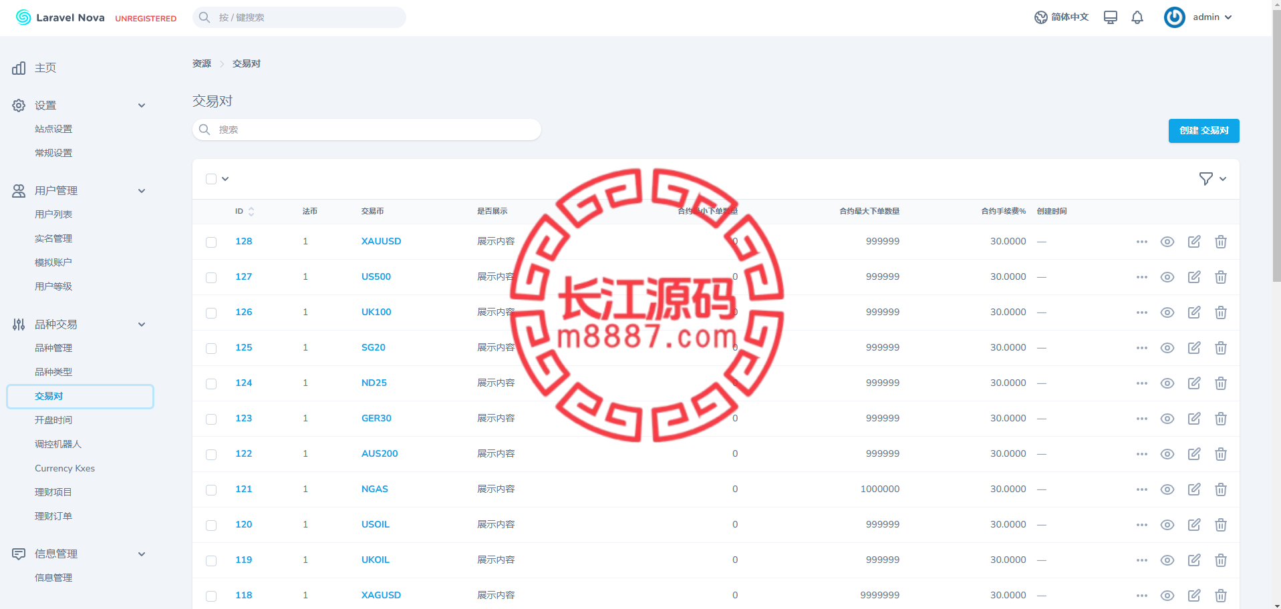The image size is (1281, 609).
Task: Click the 资源 breadcrumb link
Action: 202,63
